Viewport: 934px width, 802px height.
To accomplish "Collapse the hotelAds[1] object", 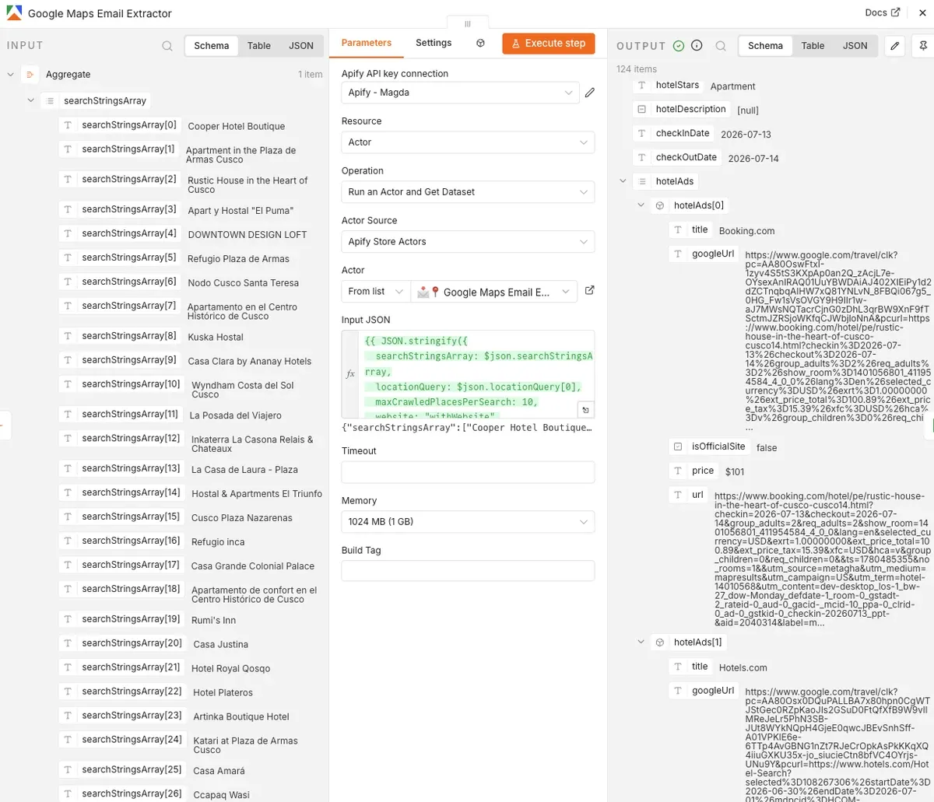I will point(641,642).
